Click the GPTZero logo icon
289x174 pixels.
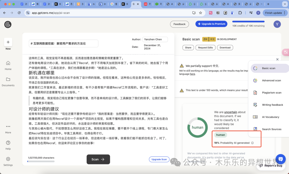coord(8,24)
